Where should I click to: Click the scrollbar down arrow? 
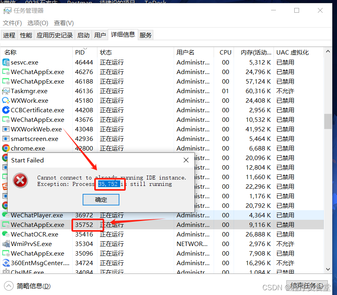328,269
